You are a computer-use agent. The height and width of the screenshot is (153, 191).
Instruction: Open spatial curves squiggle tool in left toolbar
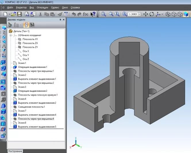4,32
